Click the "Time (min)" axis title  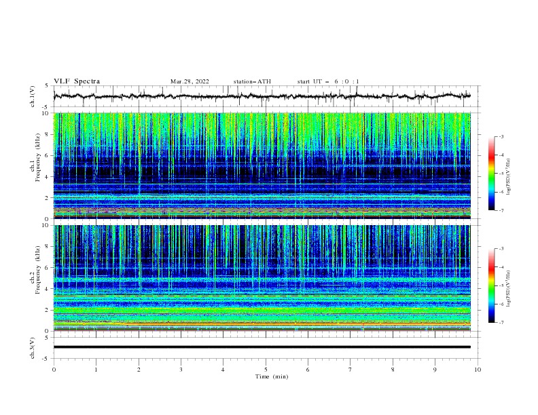272,376
